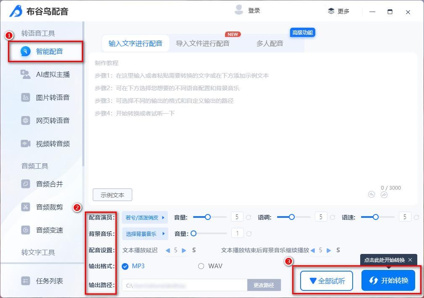Select the 视频转音频 icon
This screenshot has width=424, height=298.
click(x=26, y=144)
